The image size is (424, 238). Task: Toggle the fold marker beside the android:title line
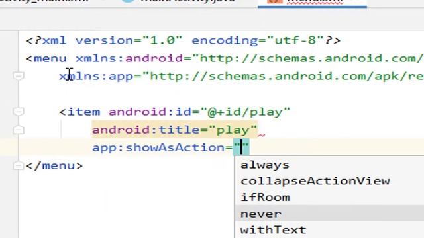(x=19, y=130)
